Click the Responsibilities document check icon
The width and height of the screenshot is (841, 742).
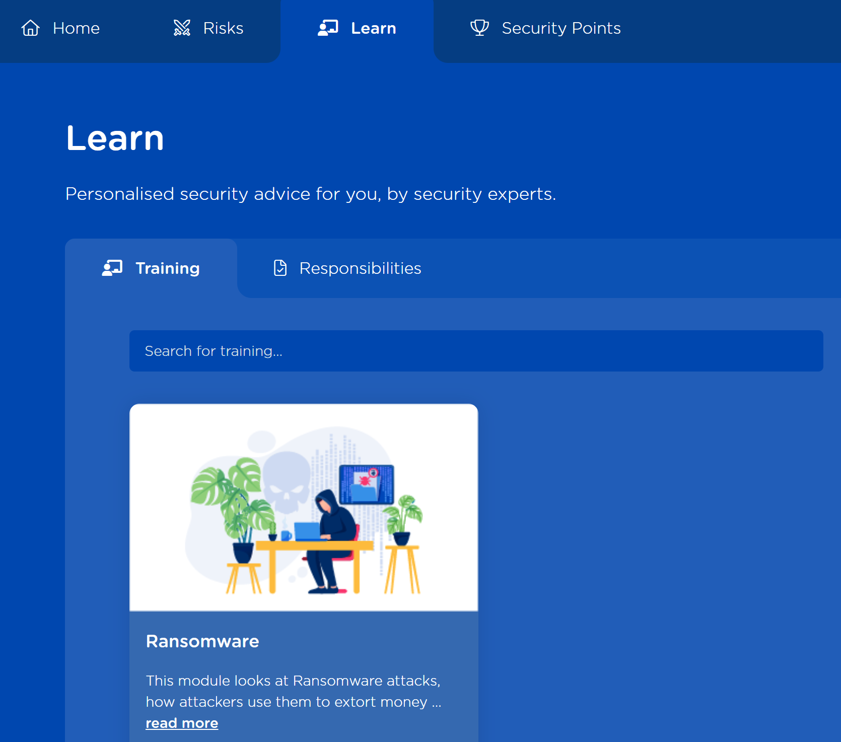point(281,268)
